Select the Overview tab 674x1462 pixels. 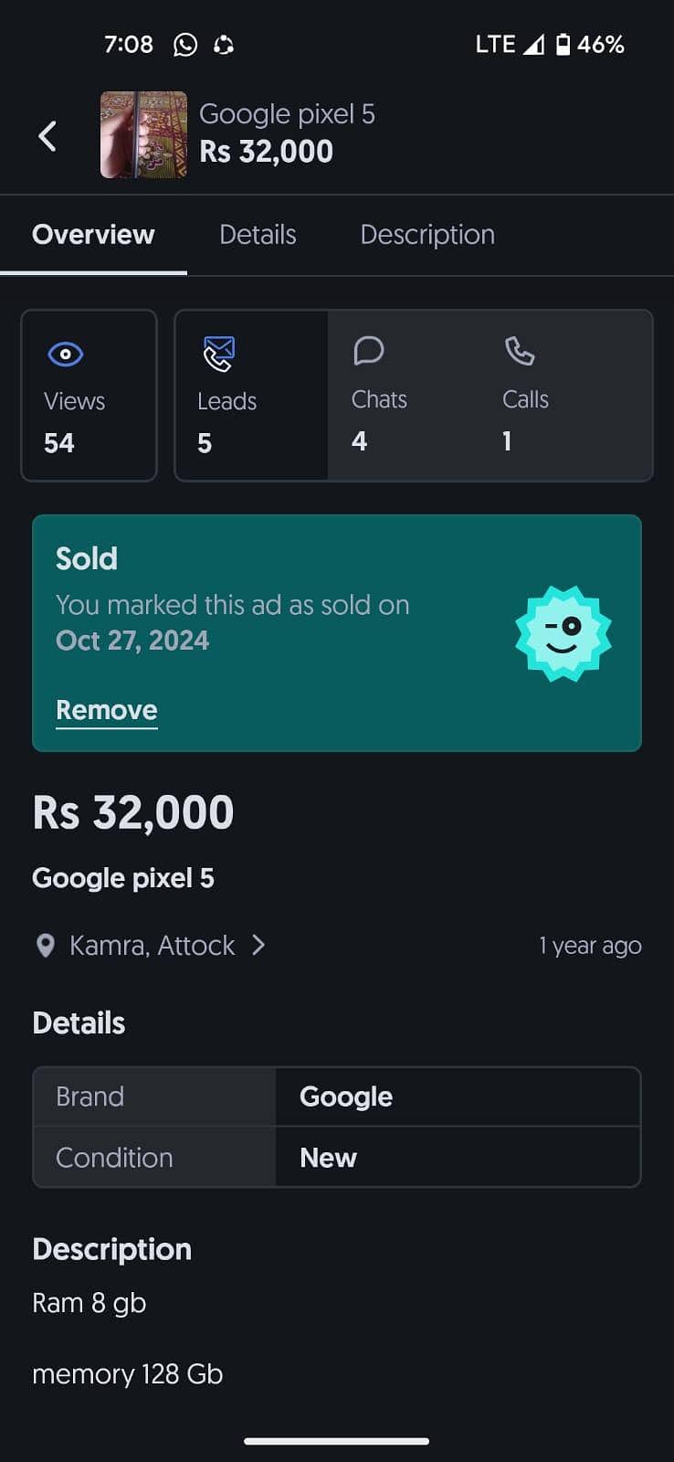point(93,235)
